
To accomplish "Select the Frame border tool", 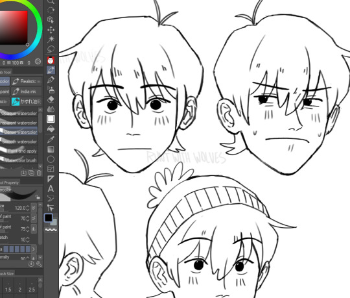I will pos(51,169).
